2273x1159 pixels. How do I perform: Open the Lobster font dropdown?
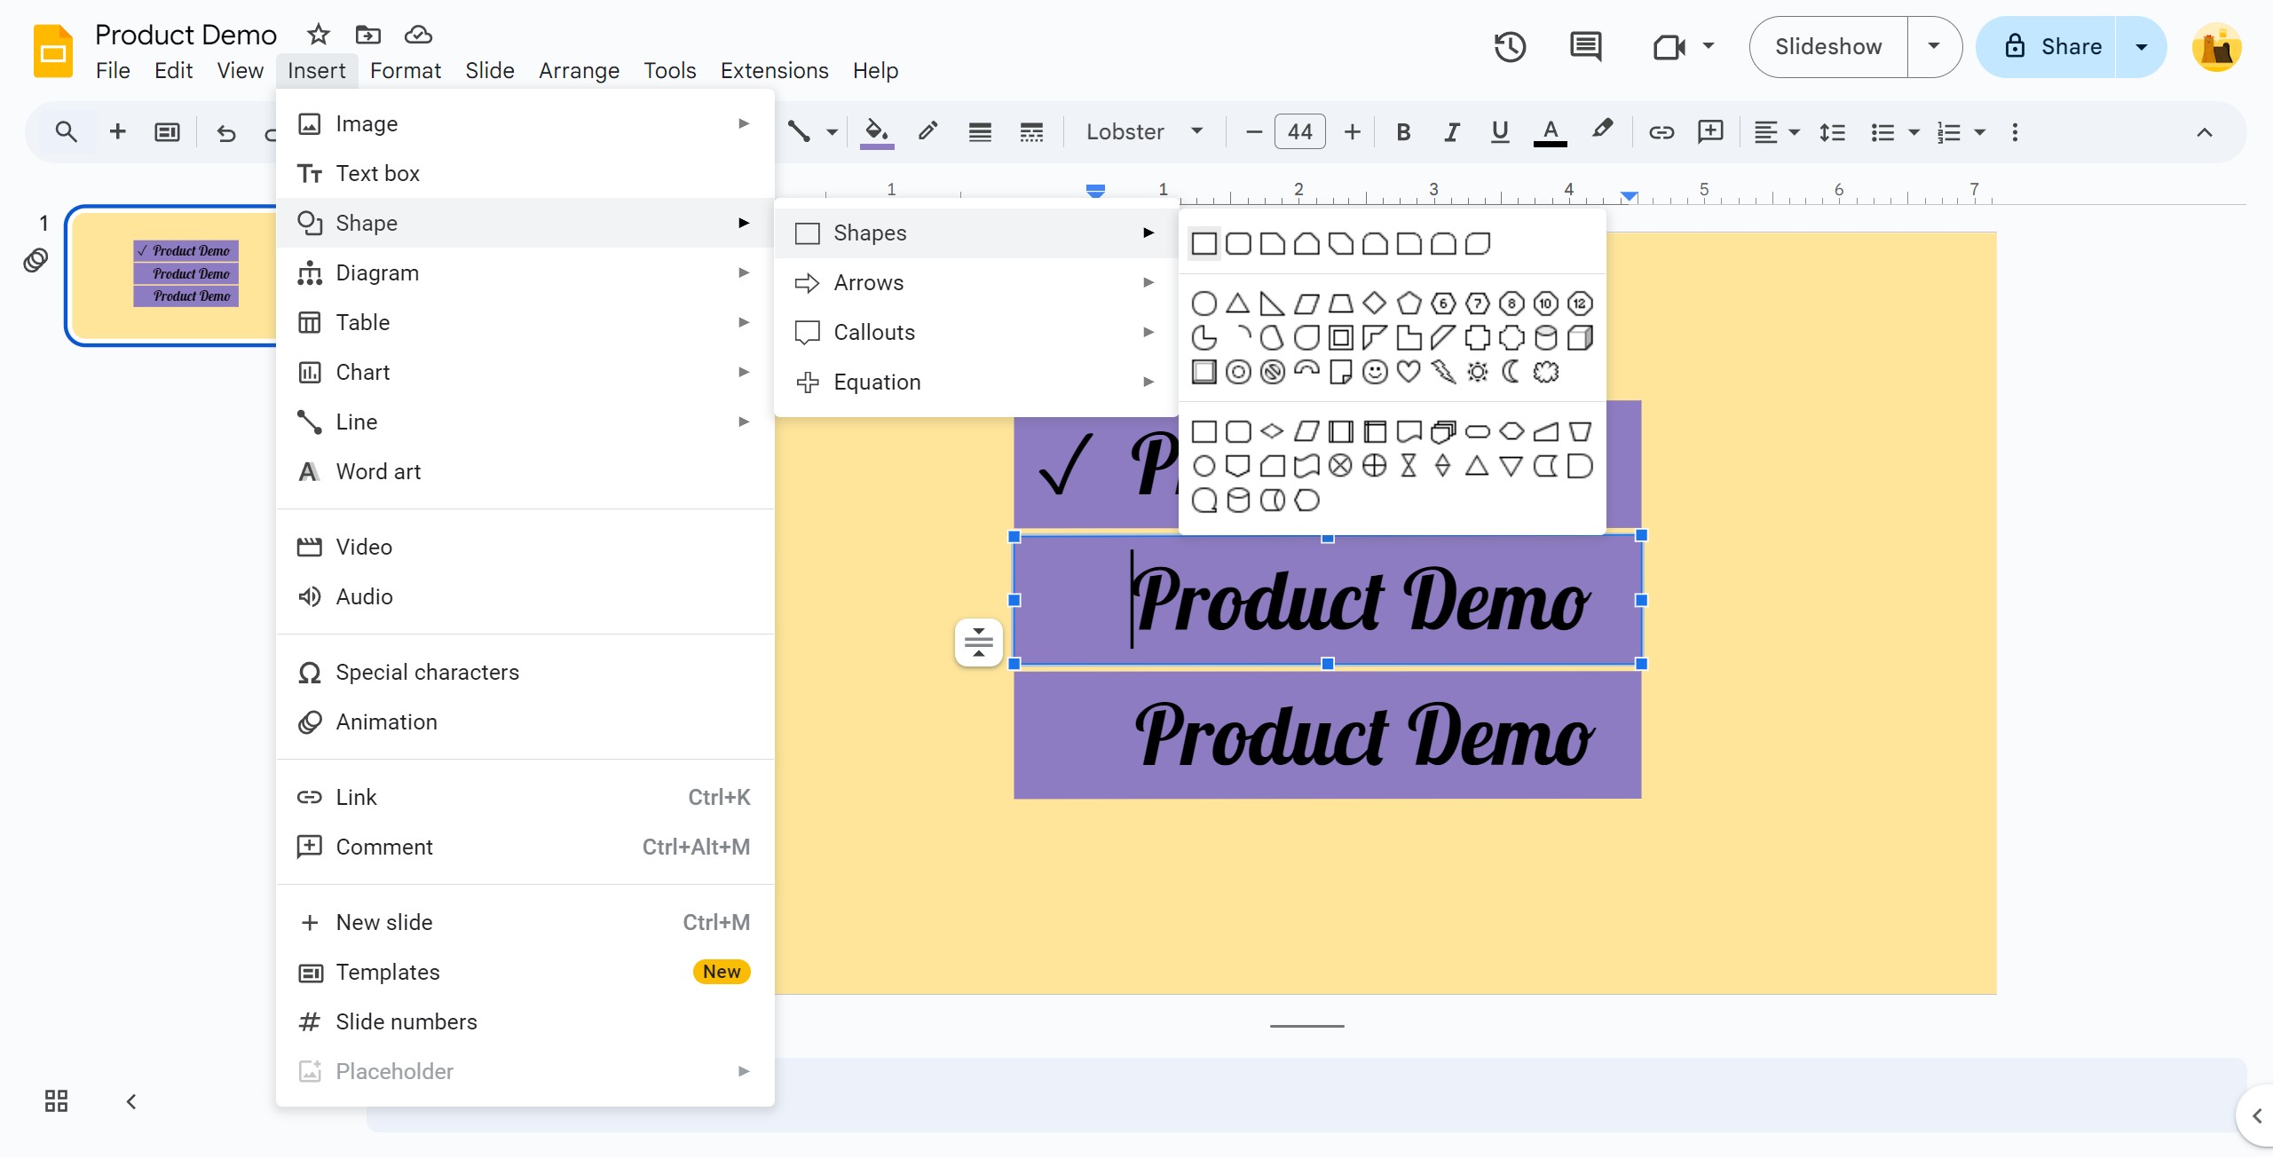coord(1144,132)
